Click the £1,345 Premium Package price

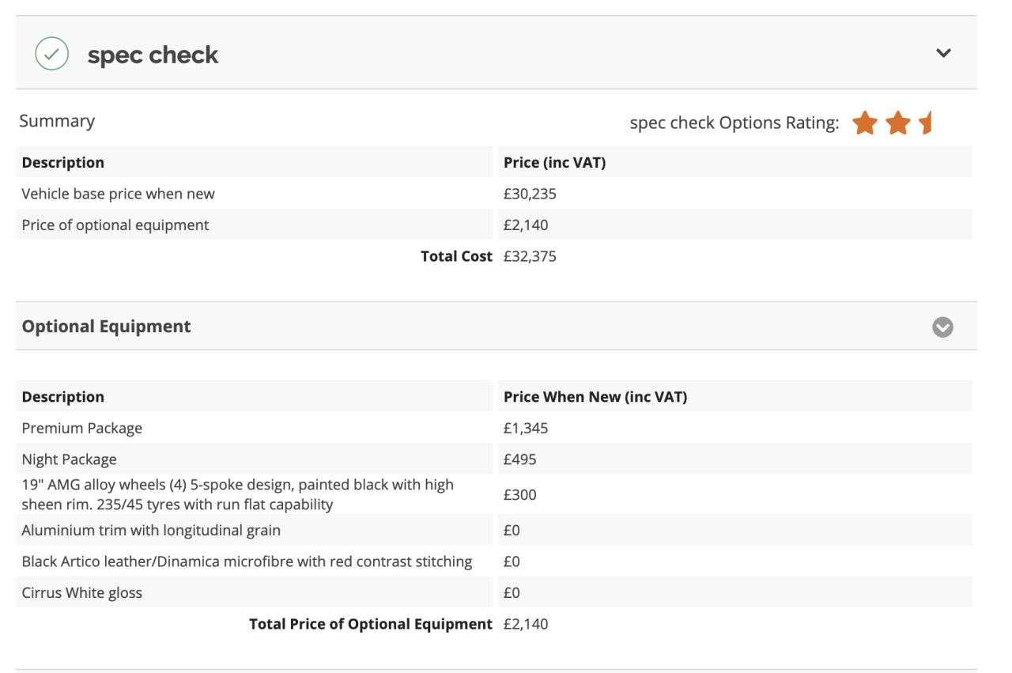(x=526, y=428)
